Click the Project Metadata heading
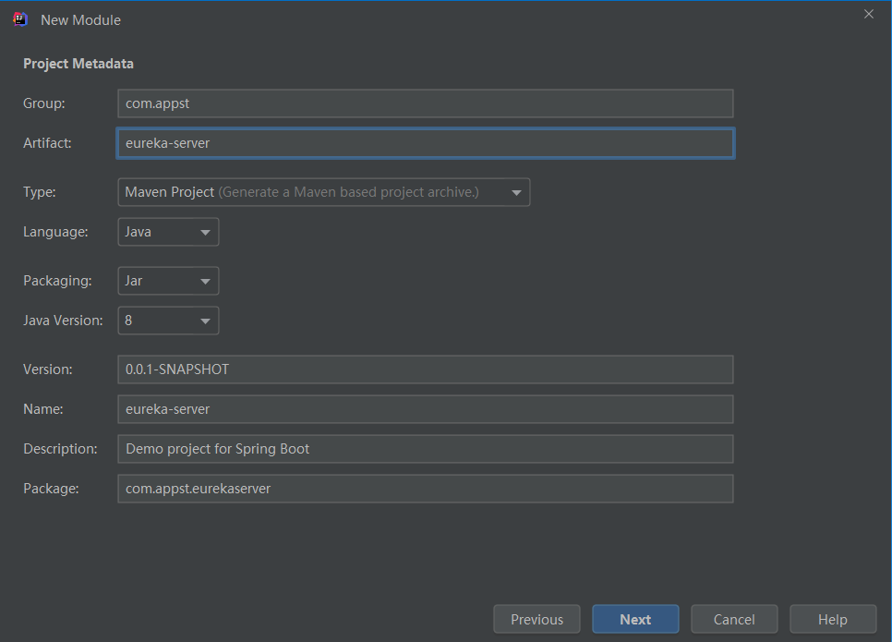This screenshot has width=892, height=642. coord(78,64)
